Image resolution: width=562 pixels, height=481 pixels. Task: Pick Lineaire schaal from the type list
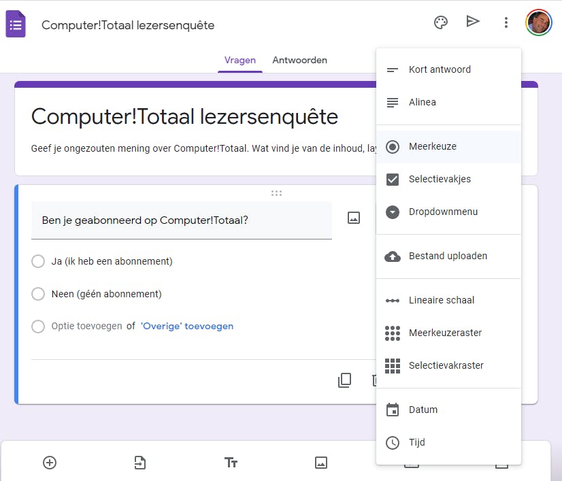point(442,300)
